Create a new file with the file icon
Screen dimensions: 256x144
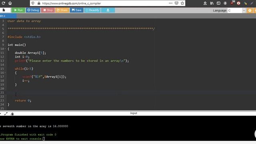coord(4,10)
